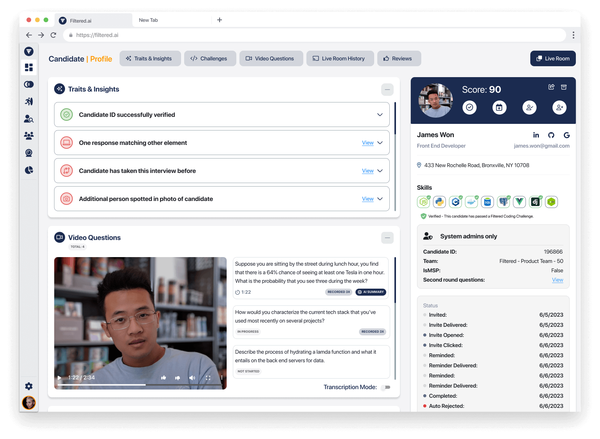Expand Additional person spotted in photo row
The height and width of the screenshot is (439, 600).
tap(380, 199)
